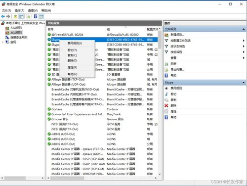Select the AllJoyn 路由器 (TCP-Out) rule
Image resolution: width=247 pixels, height=186 pixels.
tap(68, 79)
